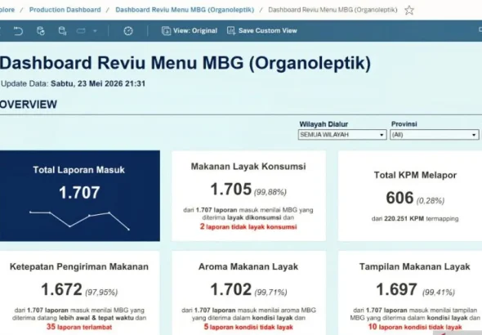Image resolution: width=482 pixels, height=335 pixels.
Task: Click the (0,28%) percentage next to 606
Action: pyautogui.click(x=431, y=201)
